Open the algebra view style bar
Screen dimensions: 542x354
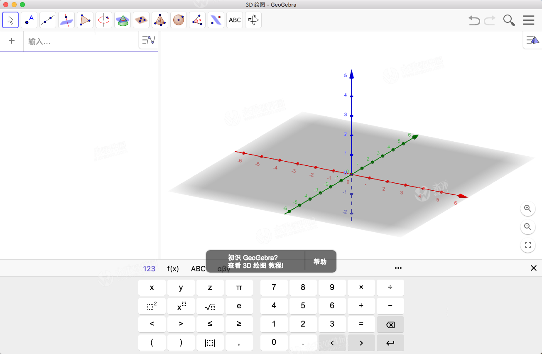148,40
